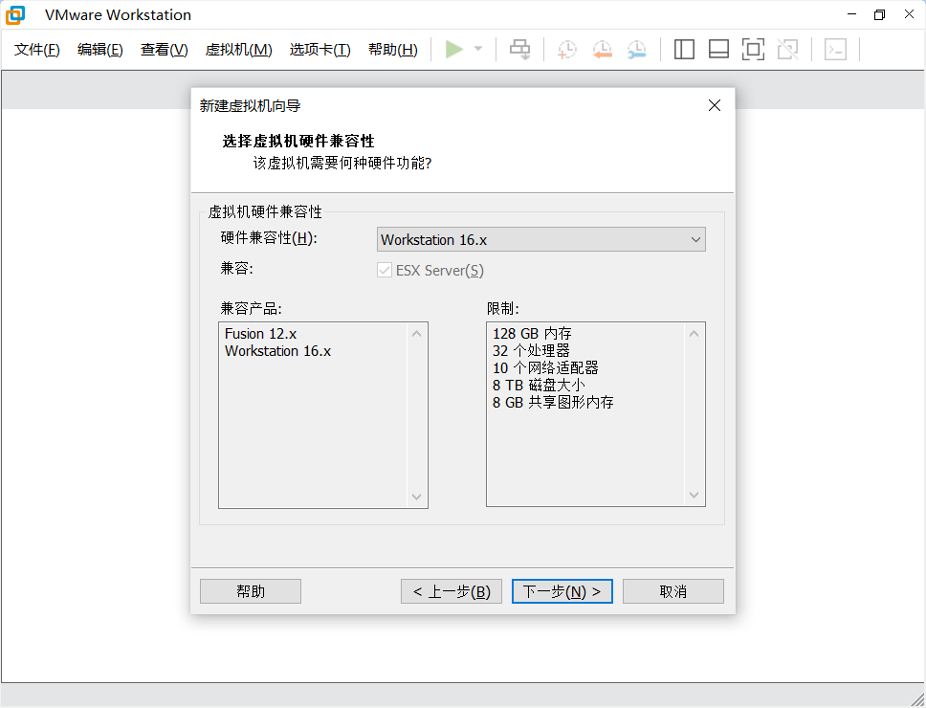The width and height of the screenshot is (926, 708).
Task: Open the snapshot manager icon
Action: [637, 50]
